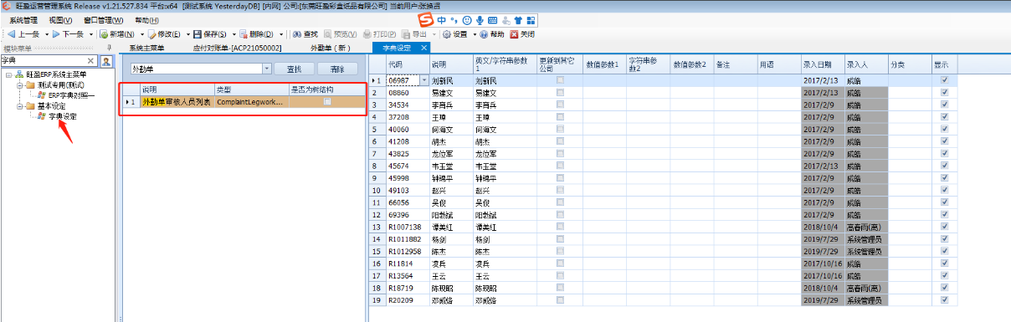
Task: Select the 字典设定 tree item
Action: coord(63,116)
